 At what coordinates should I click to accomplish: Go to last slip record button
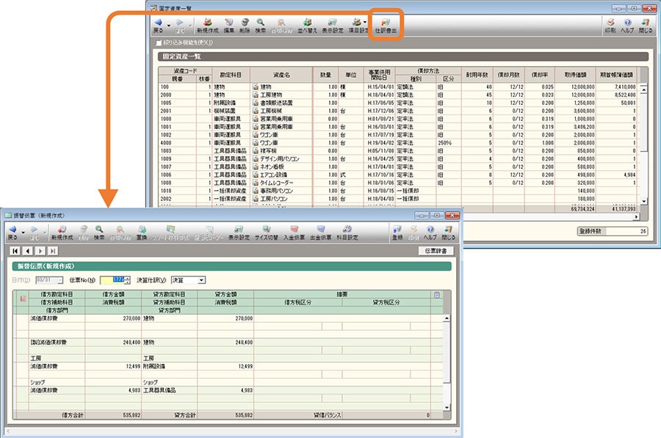[53, 251]
